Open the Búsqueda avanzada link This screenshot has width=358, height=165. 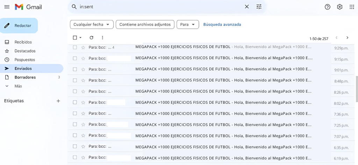click(222, 24)
